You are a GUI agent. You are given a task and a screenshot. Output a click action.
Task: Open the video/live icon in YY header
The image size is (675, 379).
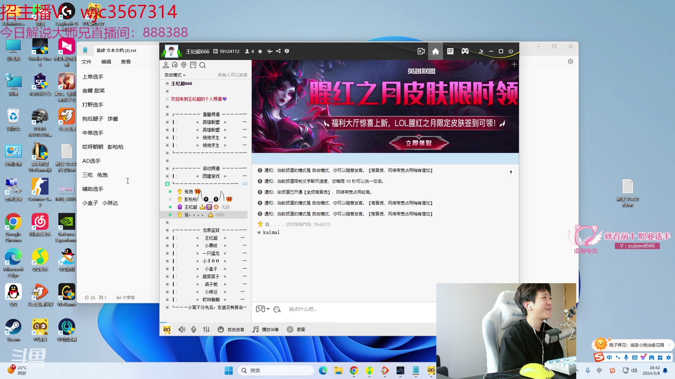[x=421, y=51]
